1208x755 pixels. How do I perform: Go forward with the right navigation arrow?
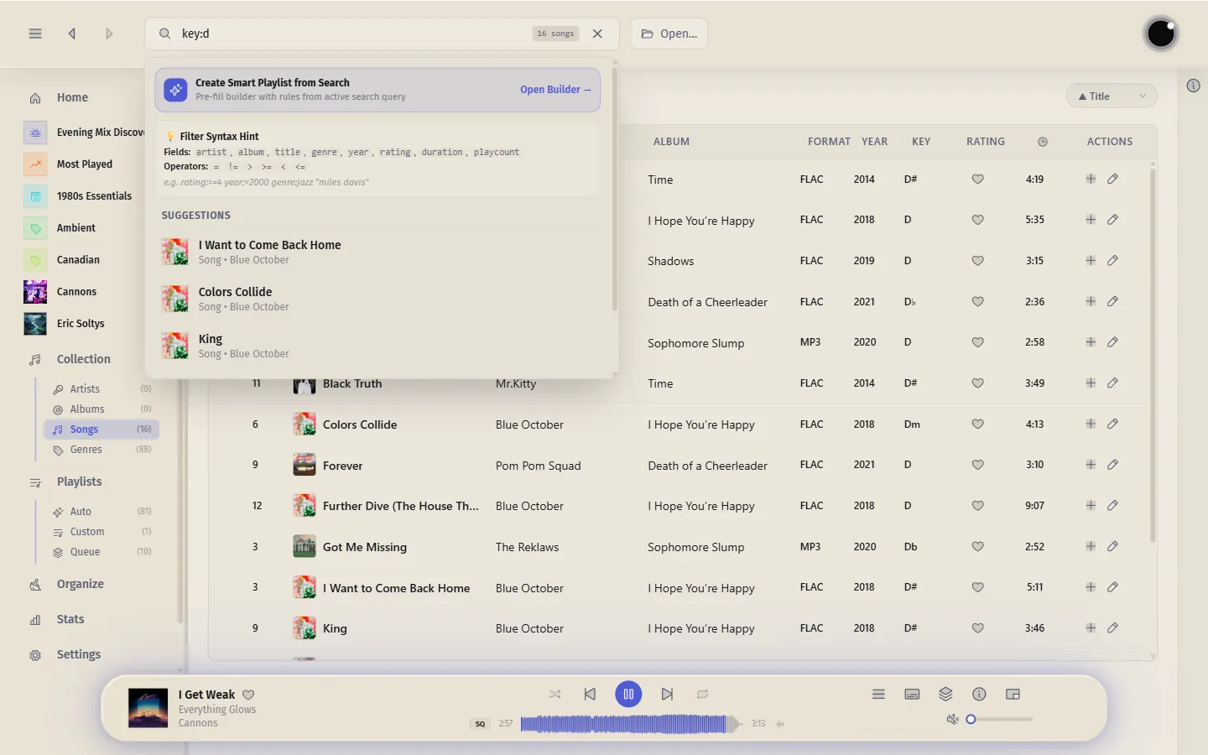pos(109,34)
